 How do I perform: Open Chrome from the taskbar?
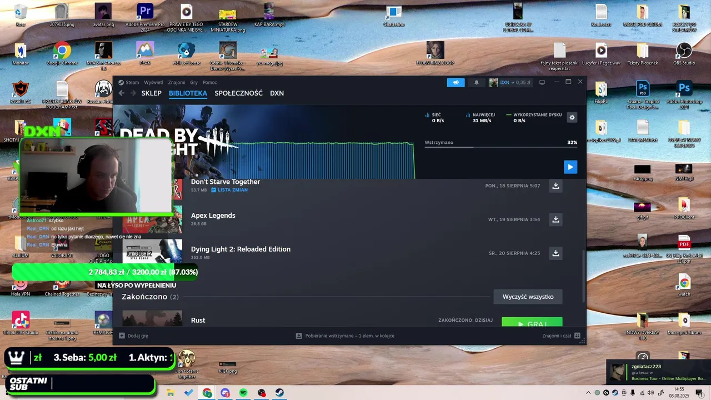tap(207, 393)
